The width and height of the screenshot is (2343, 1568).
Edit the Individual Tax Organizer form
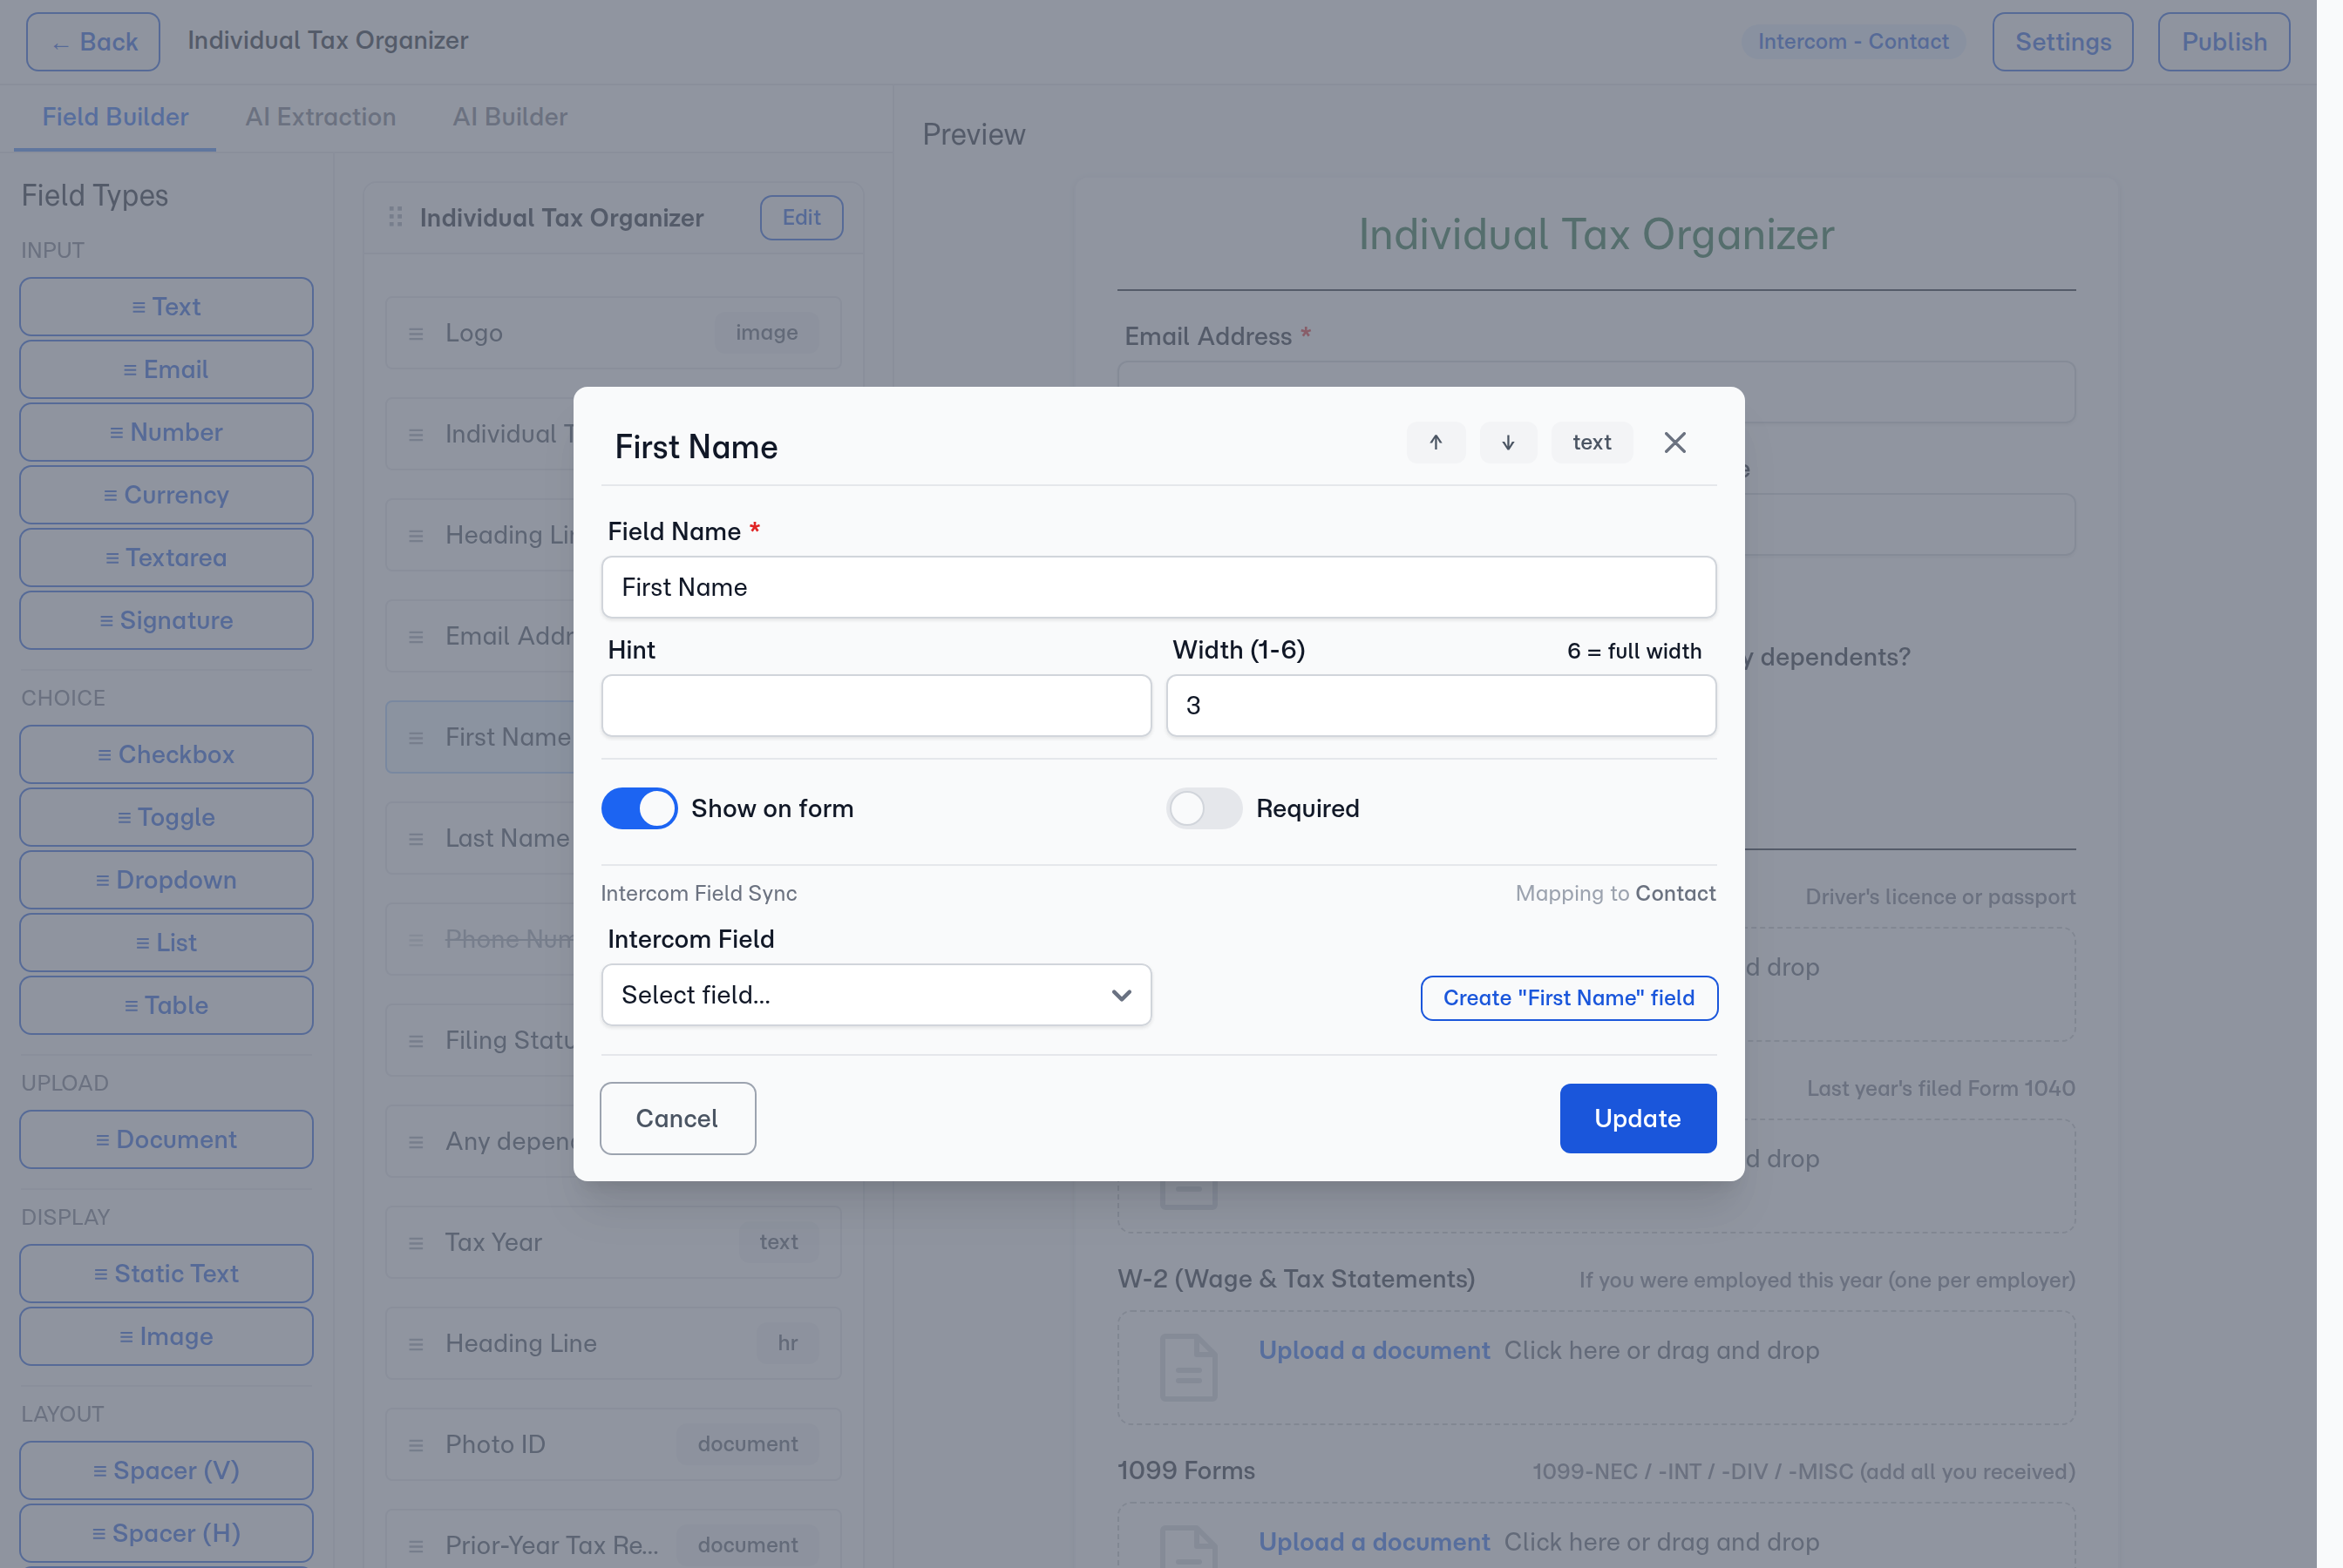click(x=801, y=218)
